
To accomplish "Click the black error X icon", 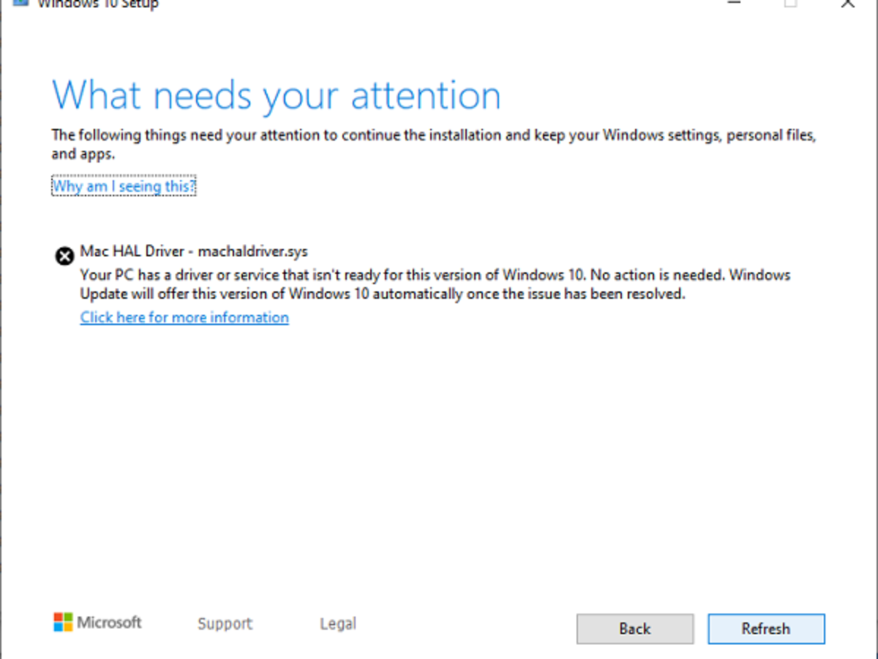I will click(64, 256).
